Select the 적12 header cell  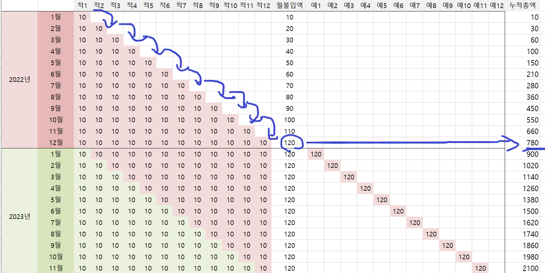pyautogui.click(x=263, y=5)
